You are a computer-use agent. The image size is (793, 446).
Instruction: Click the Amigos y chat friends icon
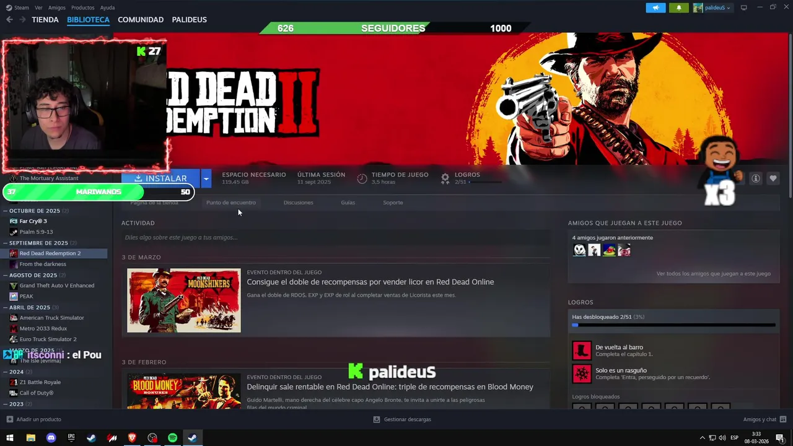click(783, 419)
